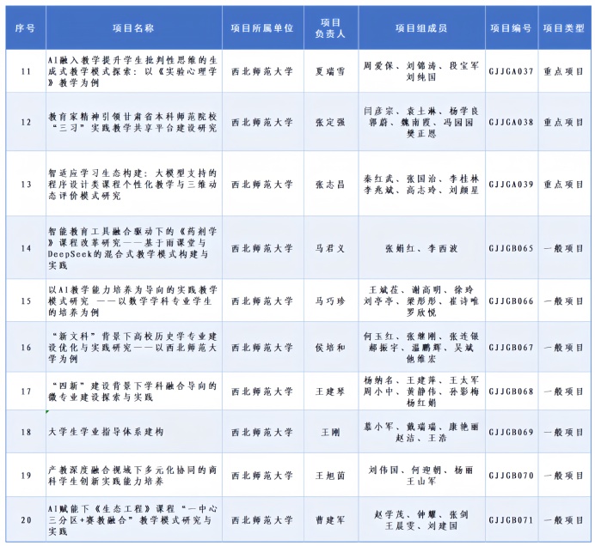
Task: Click the 项目组成员 column header
Action: click(420, 28)
